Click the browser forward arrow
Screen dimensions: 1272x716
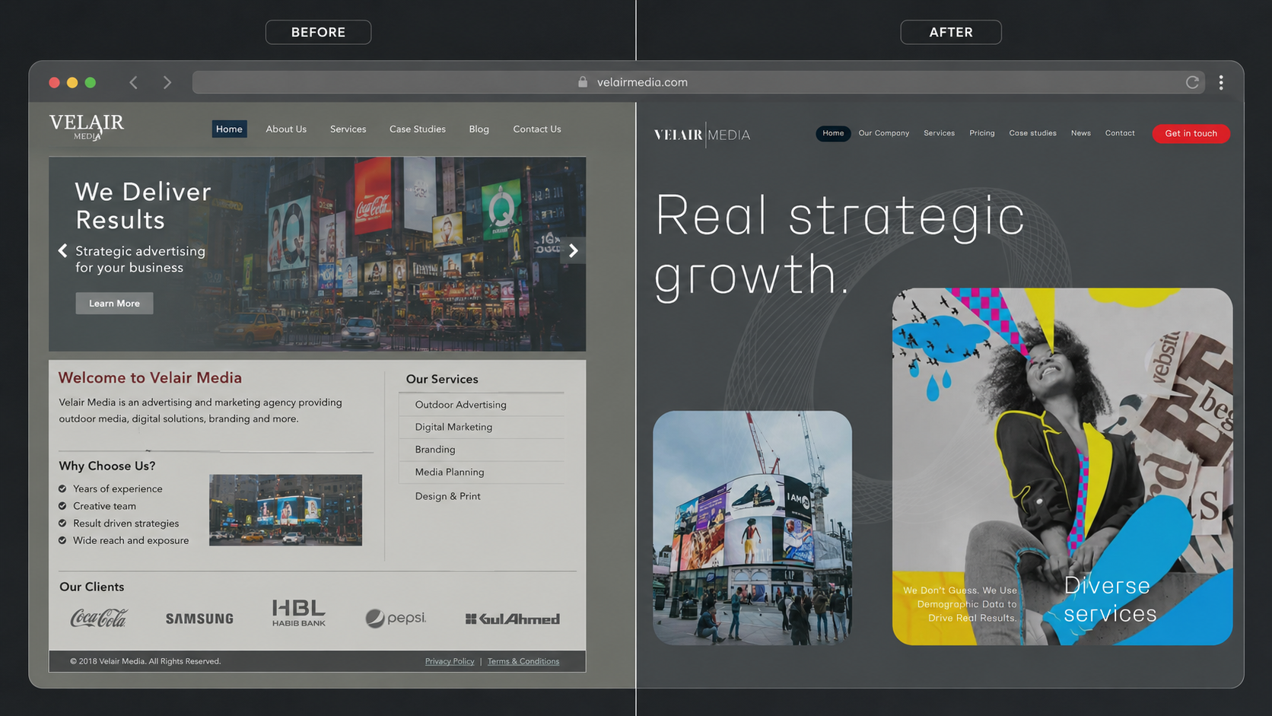tap(167, 82)
